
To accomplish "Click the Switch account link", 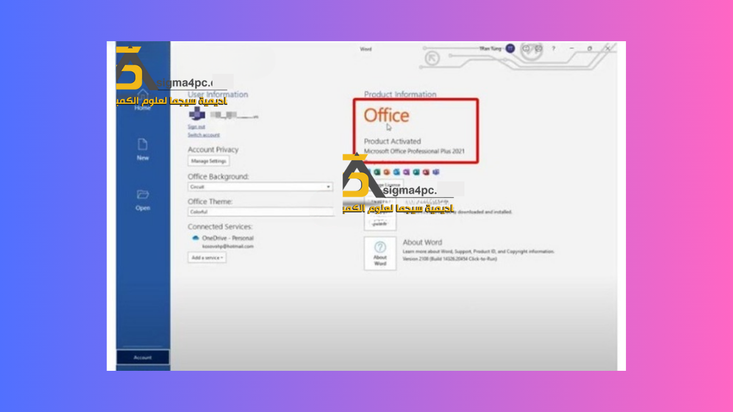I will coord(203,135).
